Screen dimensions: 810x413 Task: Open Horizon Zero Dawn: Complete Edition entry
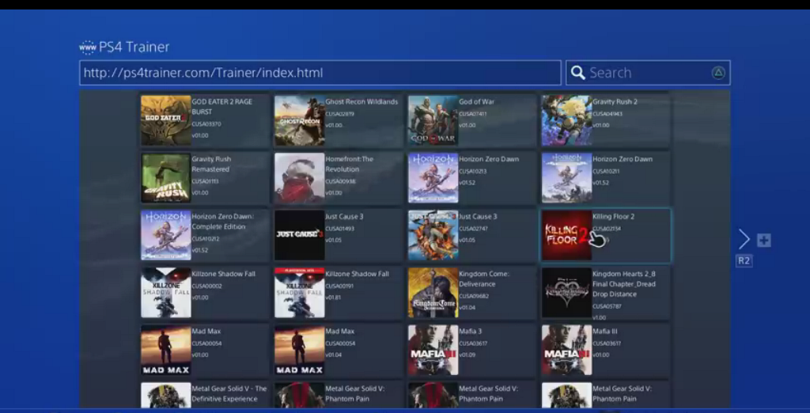coord(204,235)
